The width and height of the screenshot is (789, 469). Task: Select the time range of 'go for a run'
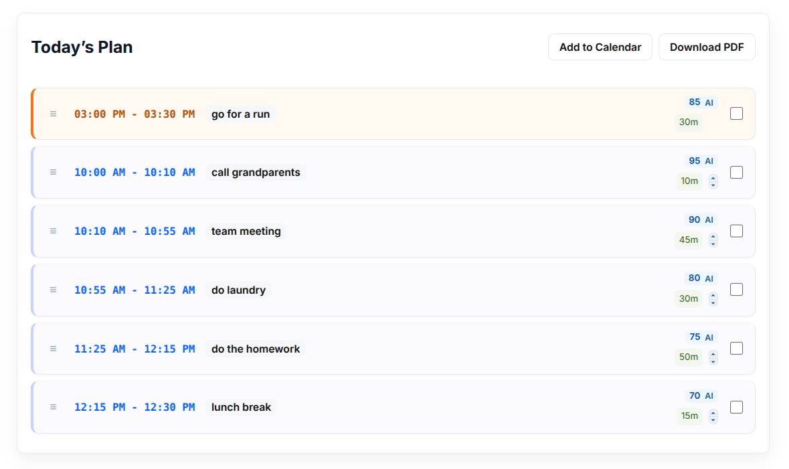tap(135, 114)
